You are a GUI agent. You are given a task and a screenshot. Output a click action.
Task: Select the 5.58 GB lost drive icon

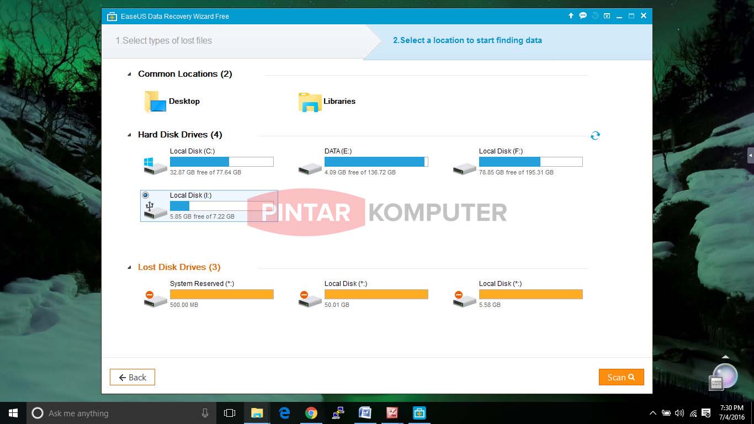(x=464, y=299)
